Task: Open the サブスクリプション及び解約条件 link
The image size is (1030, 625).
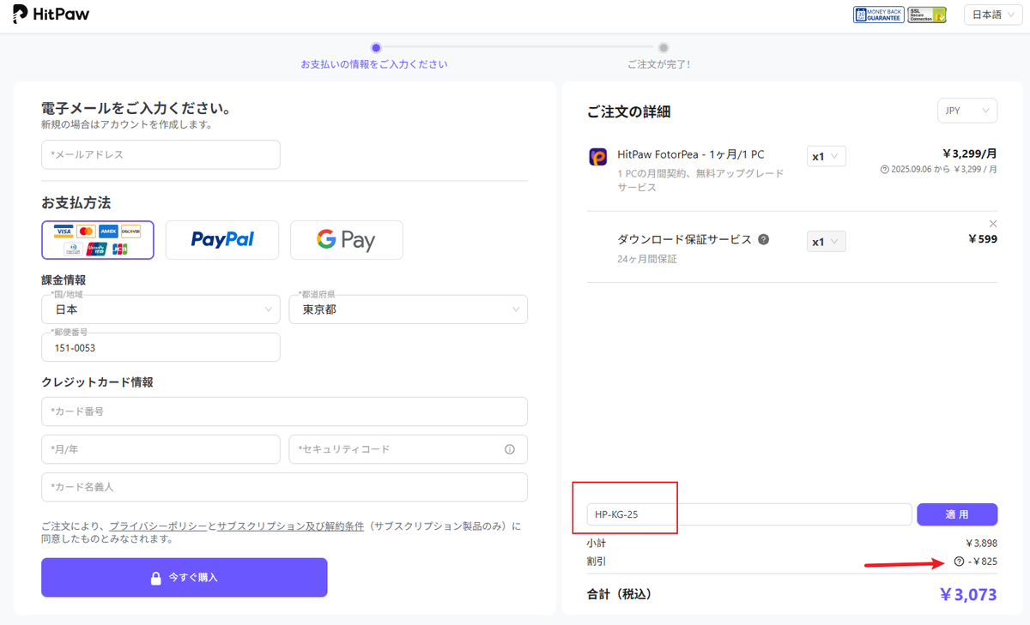Action: click(290, 526)
